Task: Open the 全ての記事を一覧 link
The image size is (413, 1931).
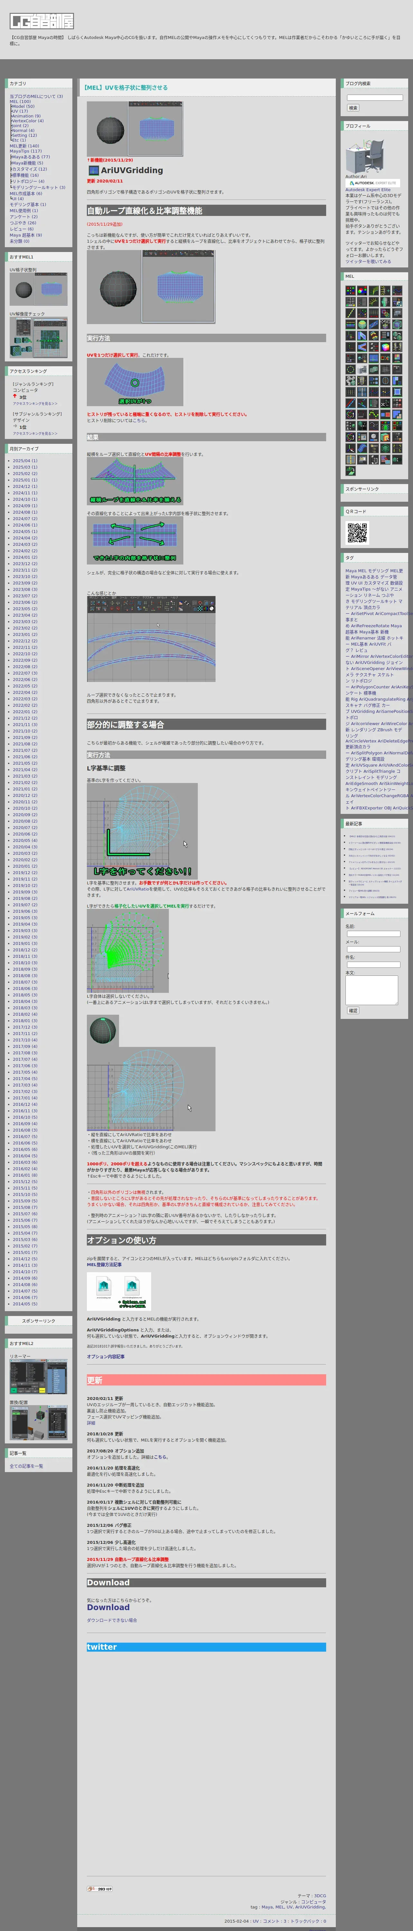Action: 26,1466
